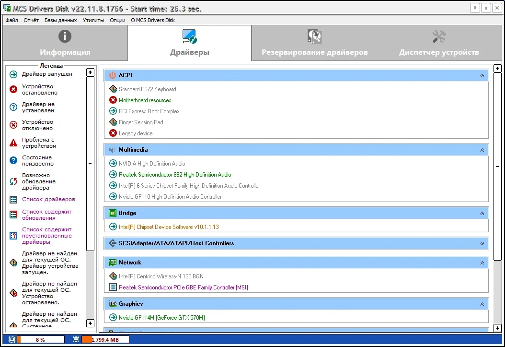The height and width of the screenshot is (347, 505).
Task: Click Nvidia GF114M status icon
Action: 113,317
